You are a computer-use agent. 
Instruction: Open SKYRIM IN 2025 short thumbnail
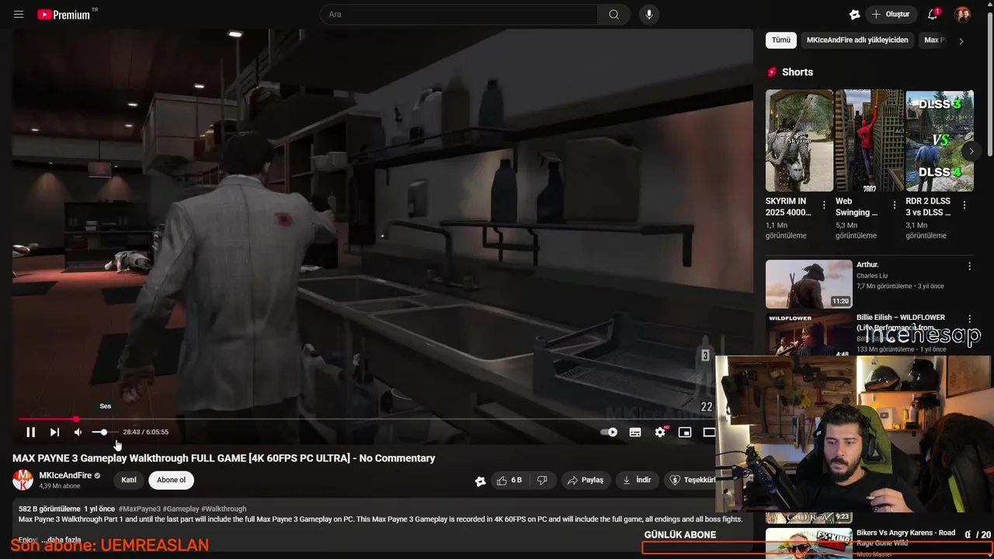coord(799,141)
